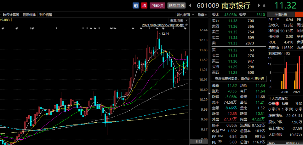Viewport: 303px width, 145px height.
Task: Click the 利润趋势(十亿) chart title
Action: coord(279,54)
